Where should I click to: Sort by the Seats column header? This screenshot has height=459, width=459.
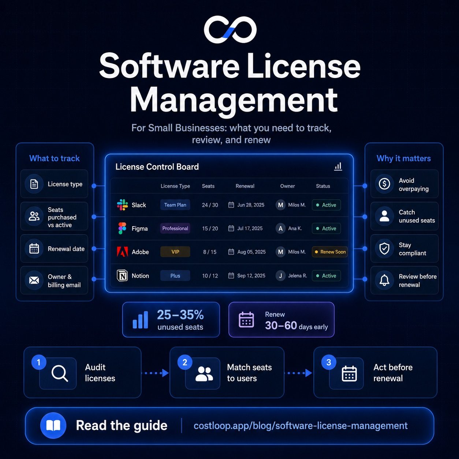(x=208, y=186)
